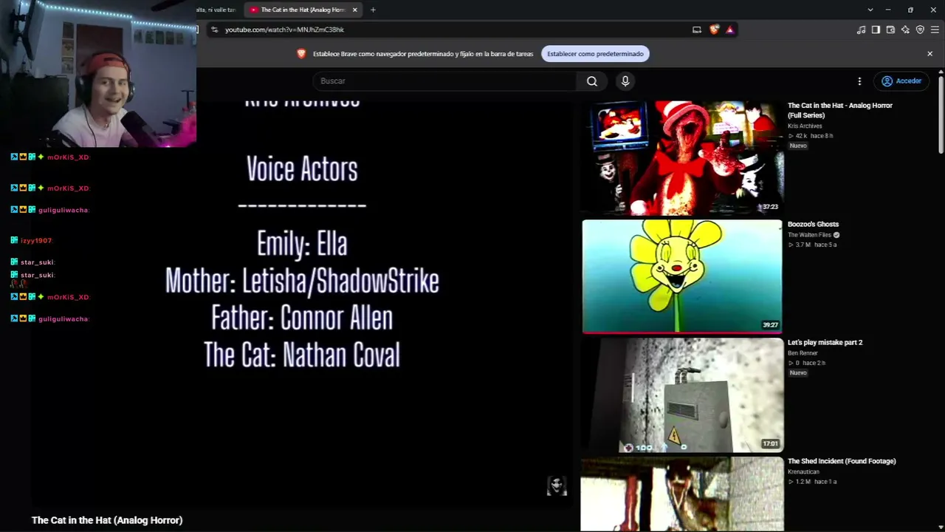Open The Shed Incident video thumbnail
945x532 pixels.
682,494
